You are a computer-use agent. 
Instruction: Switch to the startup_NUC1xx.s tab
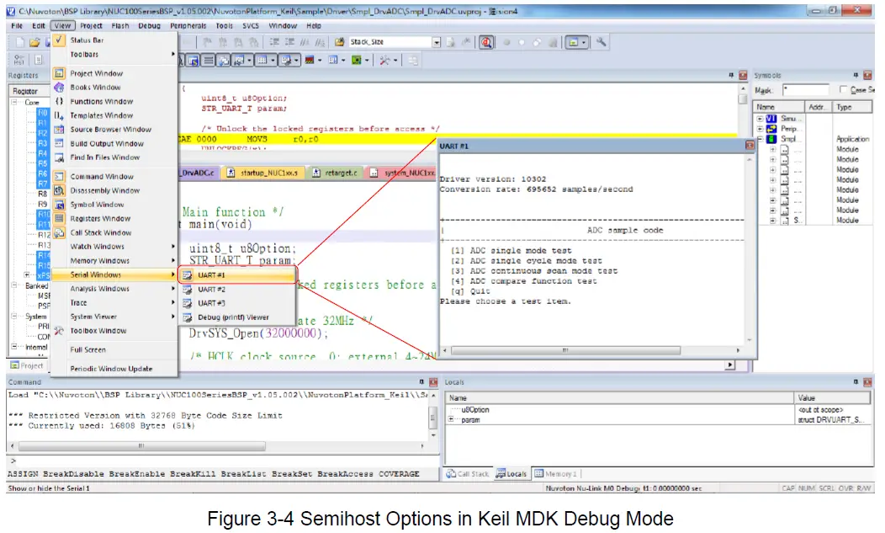coord(263,173)
